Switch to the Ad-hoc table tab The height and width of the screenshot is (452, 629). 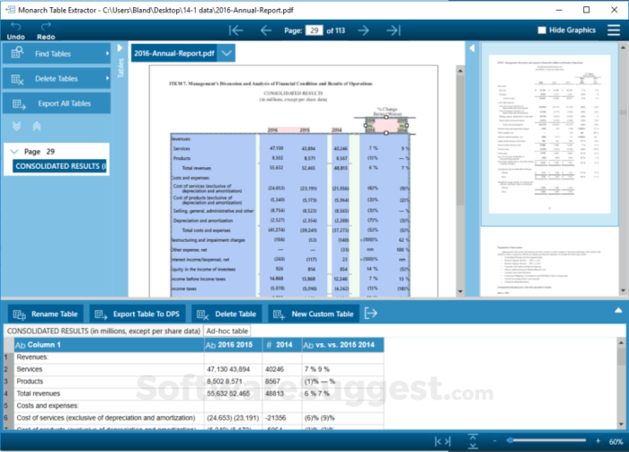[227, 331]
